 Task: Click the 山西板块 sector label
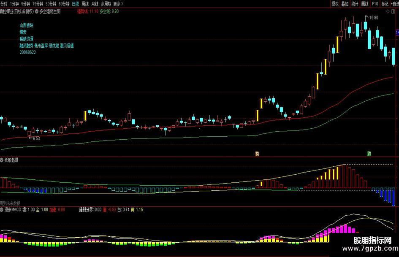click(x=27, y=25)
